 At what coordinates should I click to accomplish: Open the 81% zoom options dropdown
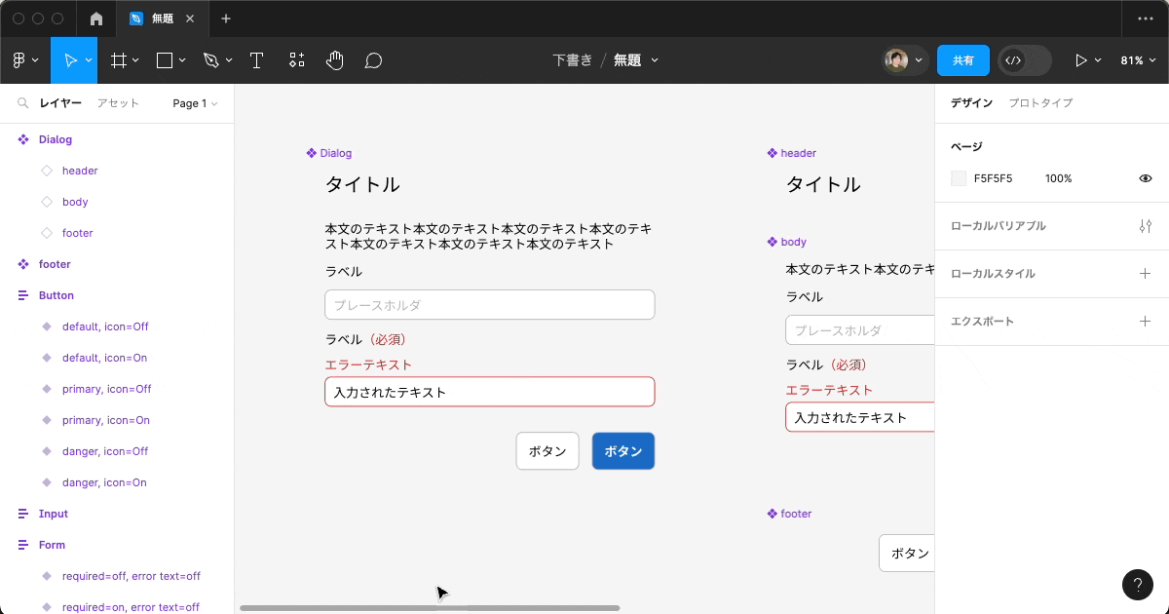coord(1137,59)
